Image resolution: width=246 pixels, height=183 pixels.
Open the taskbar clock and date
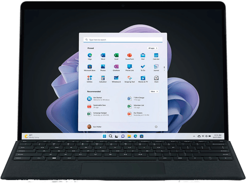(x=217, y=136)
